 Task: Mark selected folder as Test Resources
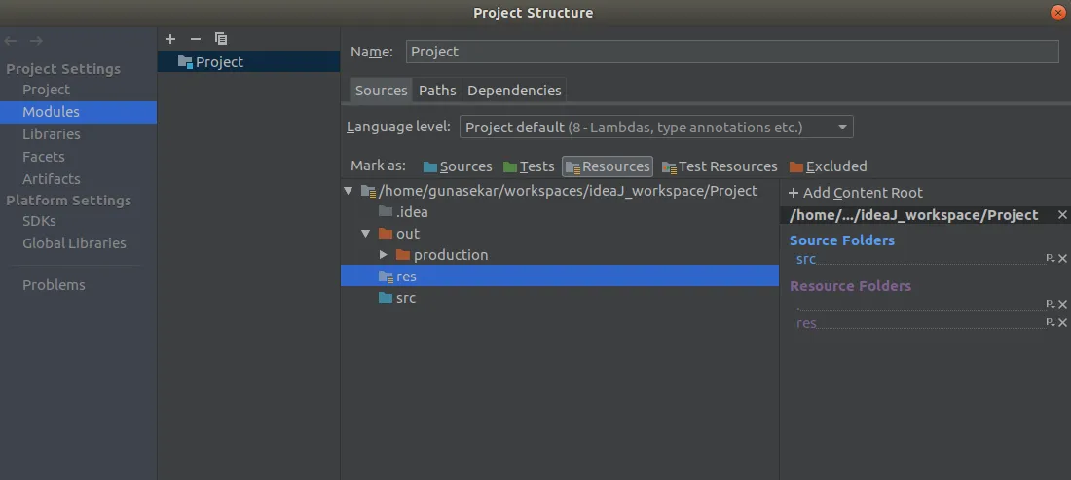719,166
